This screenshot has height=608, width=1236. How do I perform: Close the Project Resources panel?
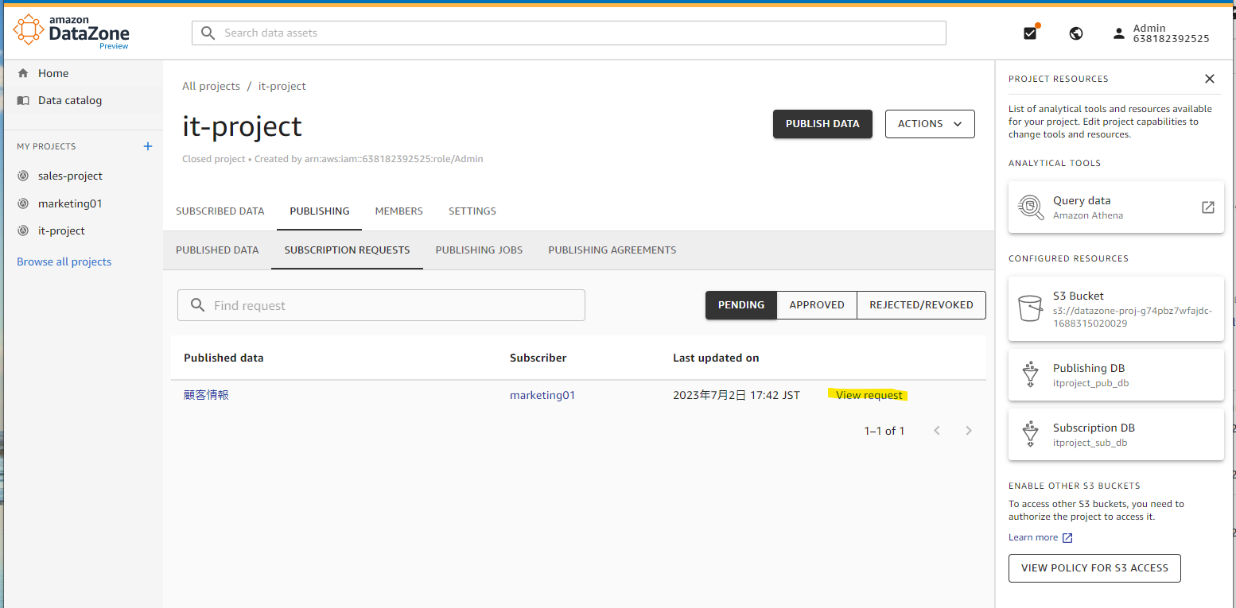click(1210, 79)
